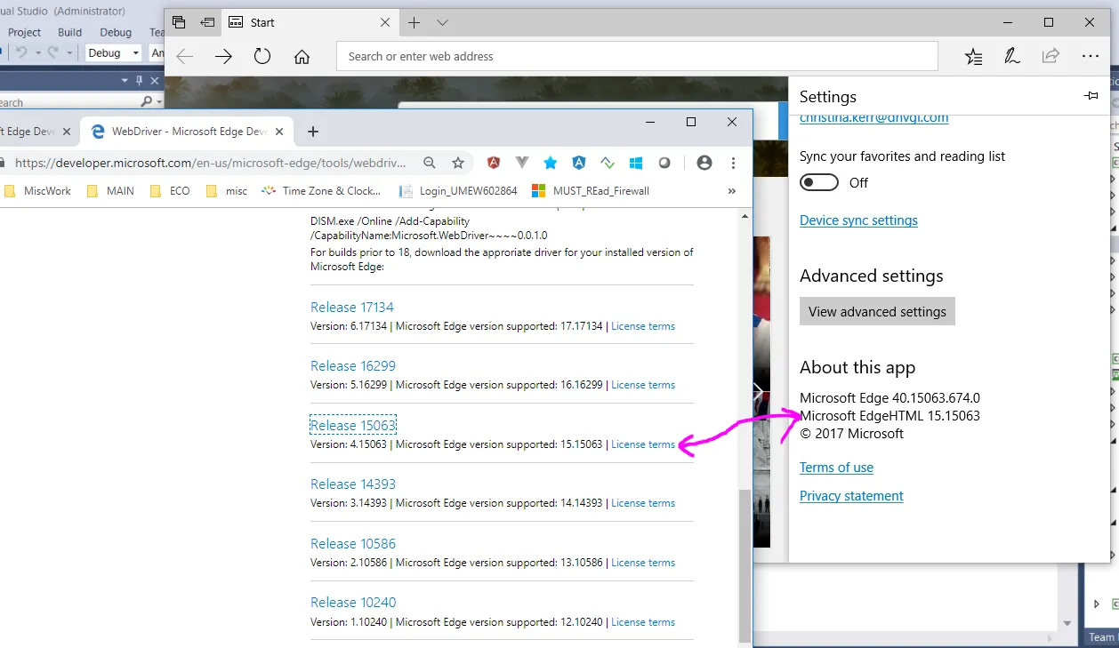The image size is (1119, 648).
Task: Click Edge's 'set these tabs aside' icon
Action: (207, 22)
